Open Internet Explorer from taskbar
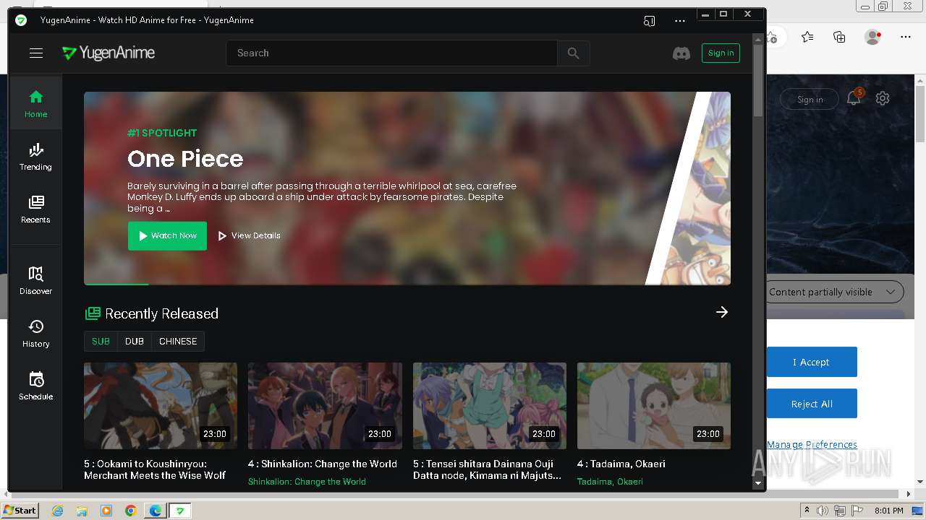This screenshot has width=926, height=520. click(x=57, y=511)
